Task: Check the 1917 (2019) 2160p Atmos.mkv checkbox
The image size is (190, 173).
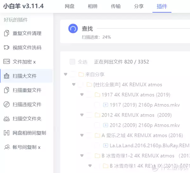Action: point(97,105)
